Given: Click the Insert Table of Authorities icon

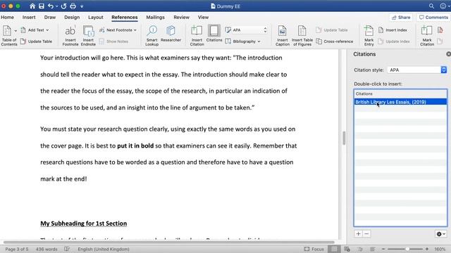Looking at the screenshot, I should point(440,30).
